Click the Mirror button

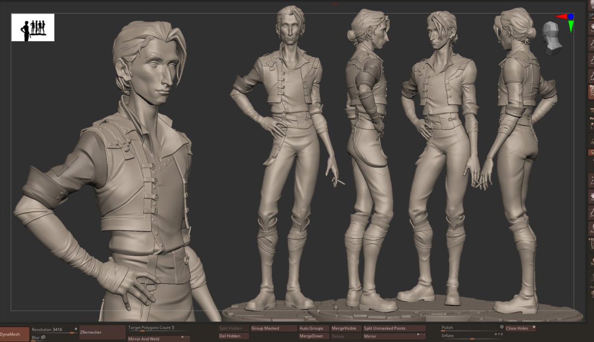coord(394,337)
